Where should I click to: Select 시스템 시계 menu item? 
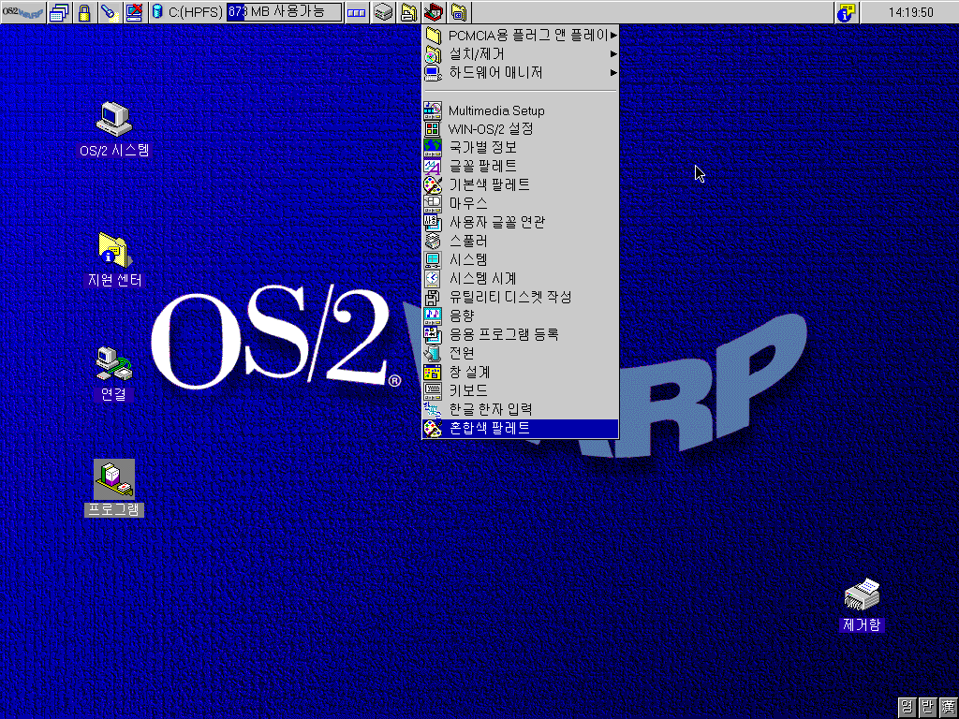[521, 279]
